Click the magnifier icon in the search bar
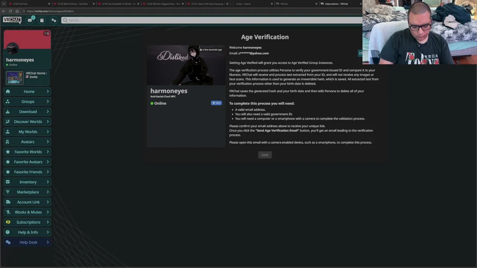 (x=65, y=20)
